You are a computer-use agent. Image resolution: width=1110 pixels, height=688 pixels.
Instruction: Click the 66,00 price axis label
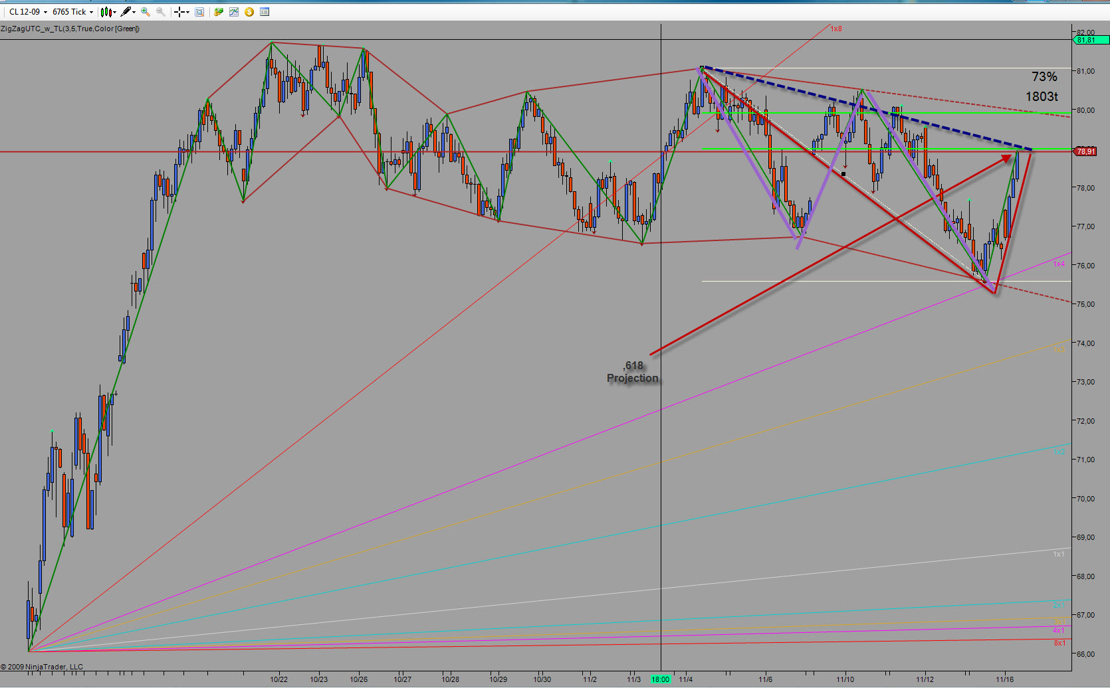point(1085,654)
